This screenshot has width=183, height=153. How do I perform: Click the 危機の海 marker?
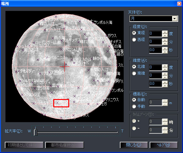coord(107,51)
